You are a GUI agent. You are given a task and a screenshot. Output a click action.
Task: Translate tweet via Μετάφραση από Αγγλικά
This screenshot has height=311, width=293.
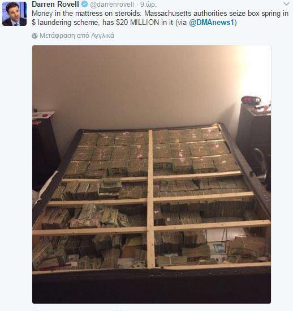click(x=77, y=36)
